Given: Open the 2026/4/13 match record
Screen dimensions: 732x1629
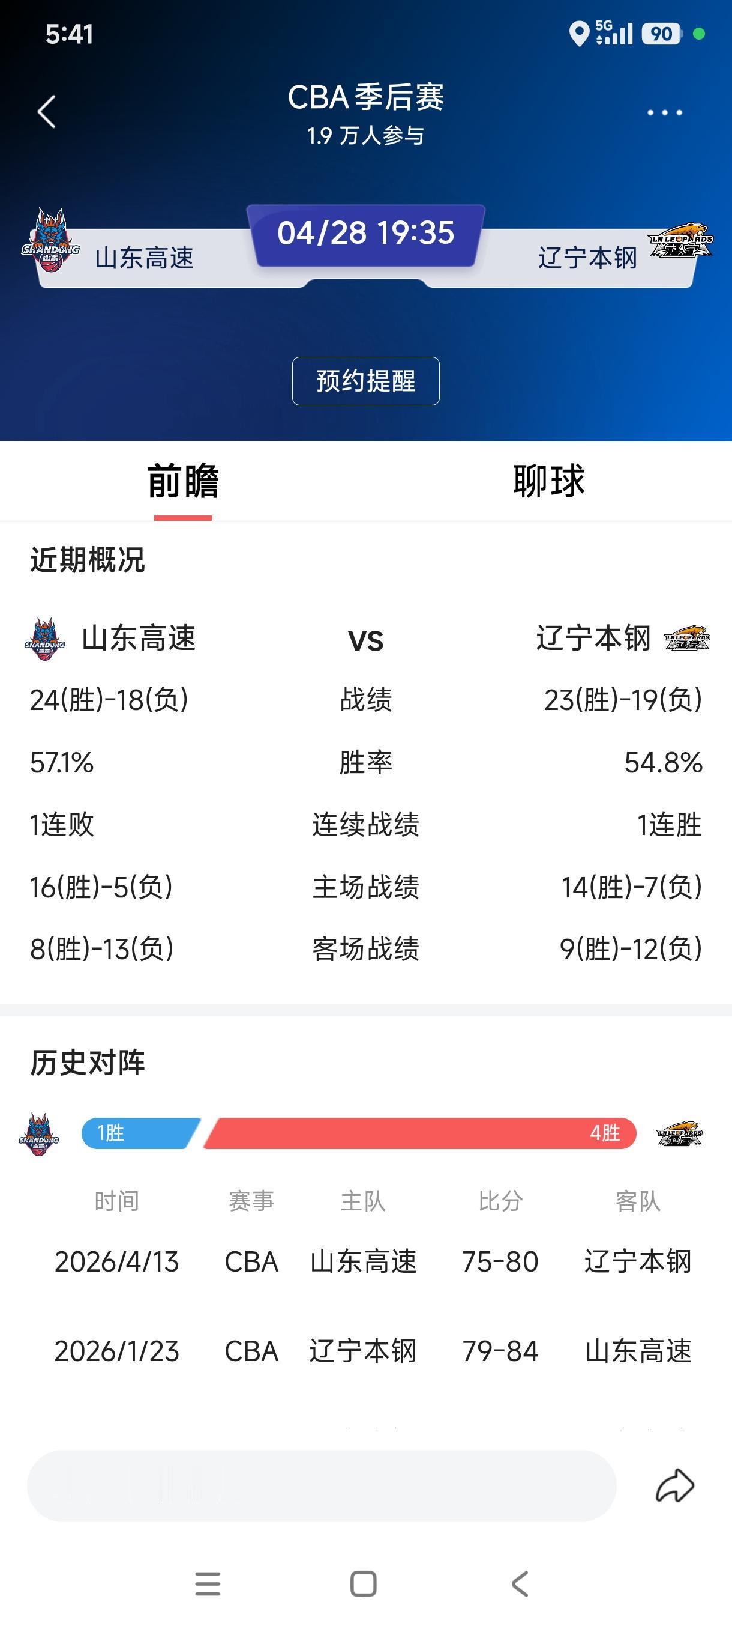Looking at the screenshot, I should (x=367, y=1261).
